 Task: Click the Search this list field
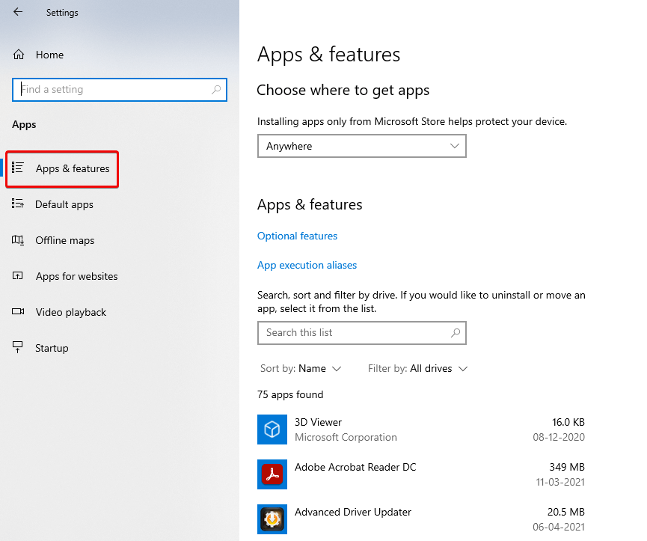pyautogui.click(x=352, y=333)
